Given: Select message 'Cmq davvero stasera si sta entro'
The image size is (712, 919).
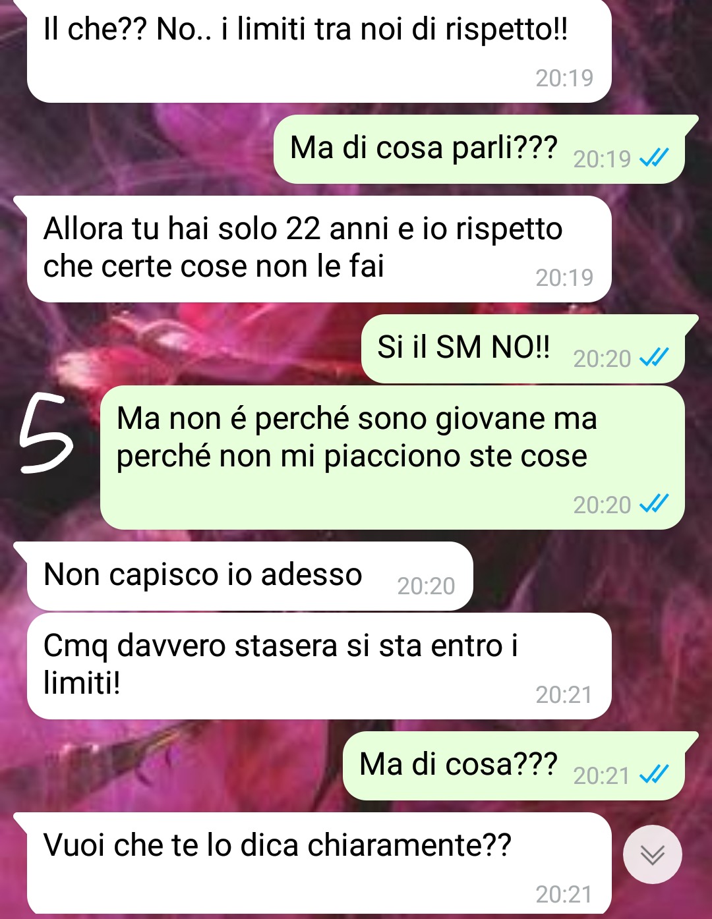Looking at the screenshot, I should [x=319, y=666].
